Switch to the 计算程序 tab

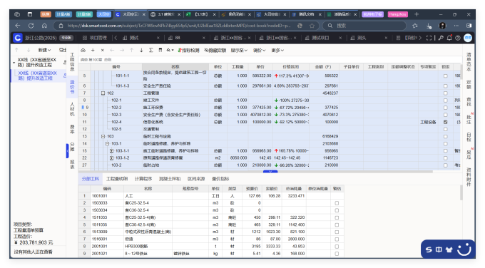(143, 179)
